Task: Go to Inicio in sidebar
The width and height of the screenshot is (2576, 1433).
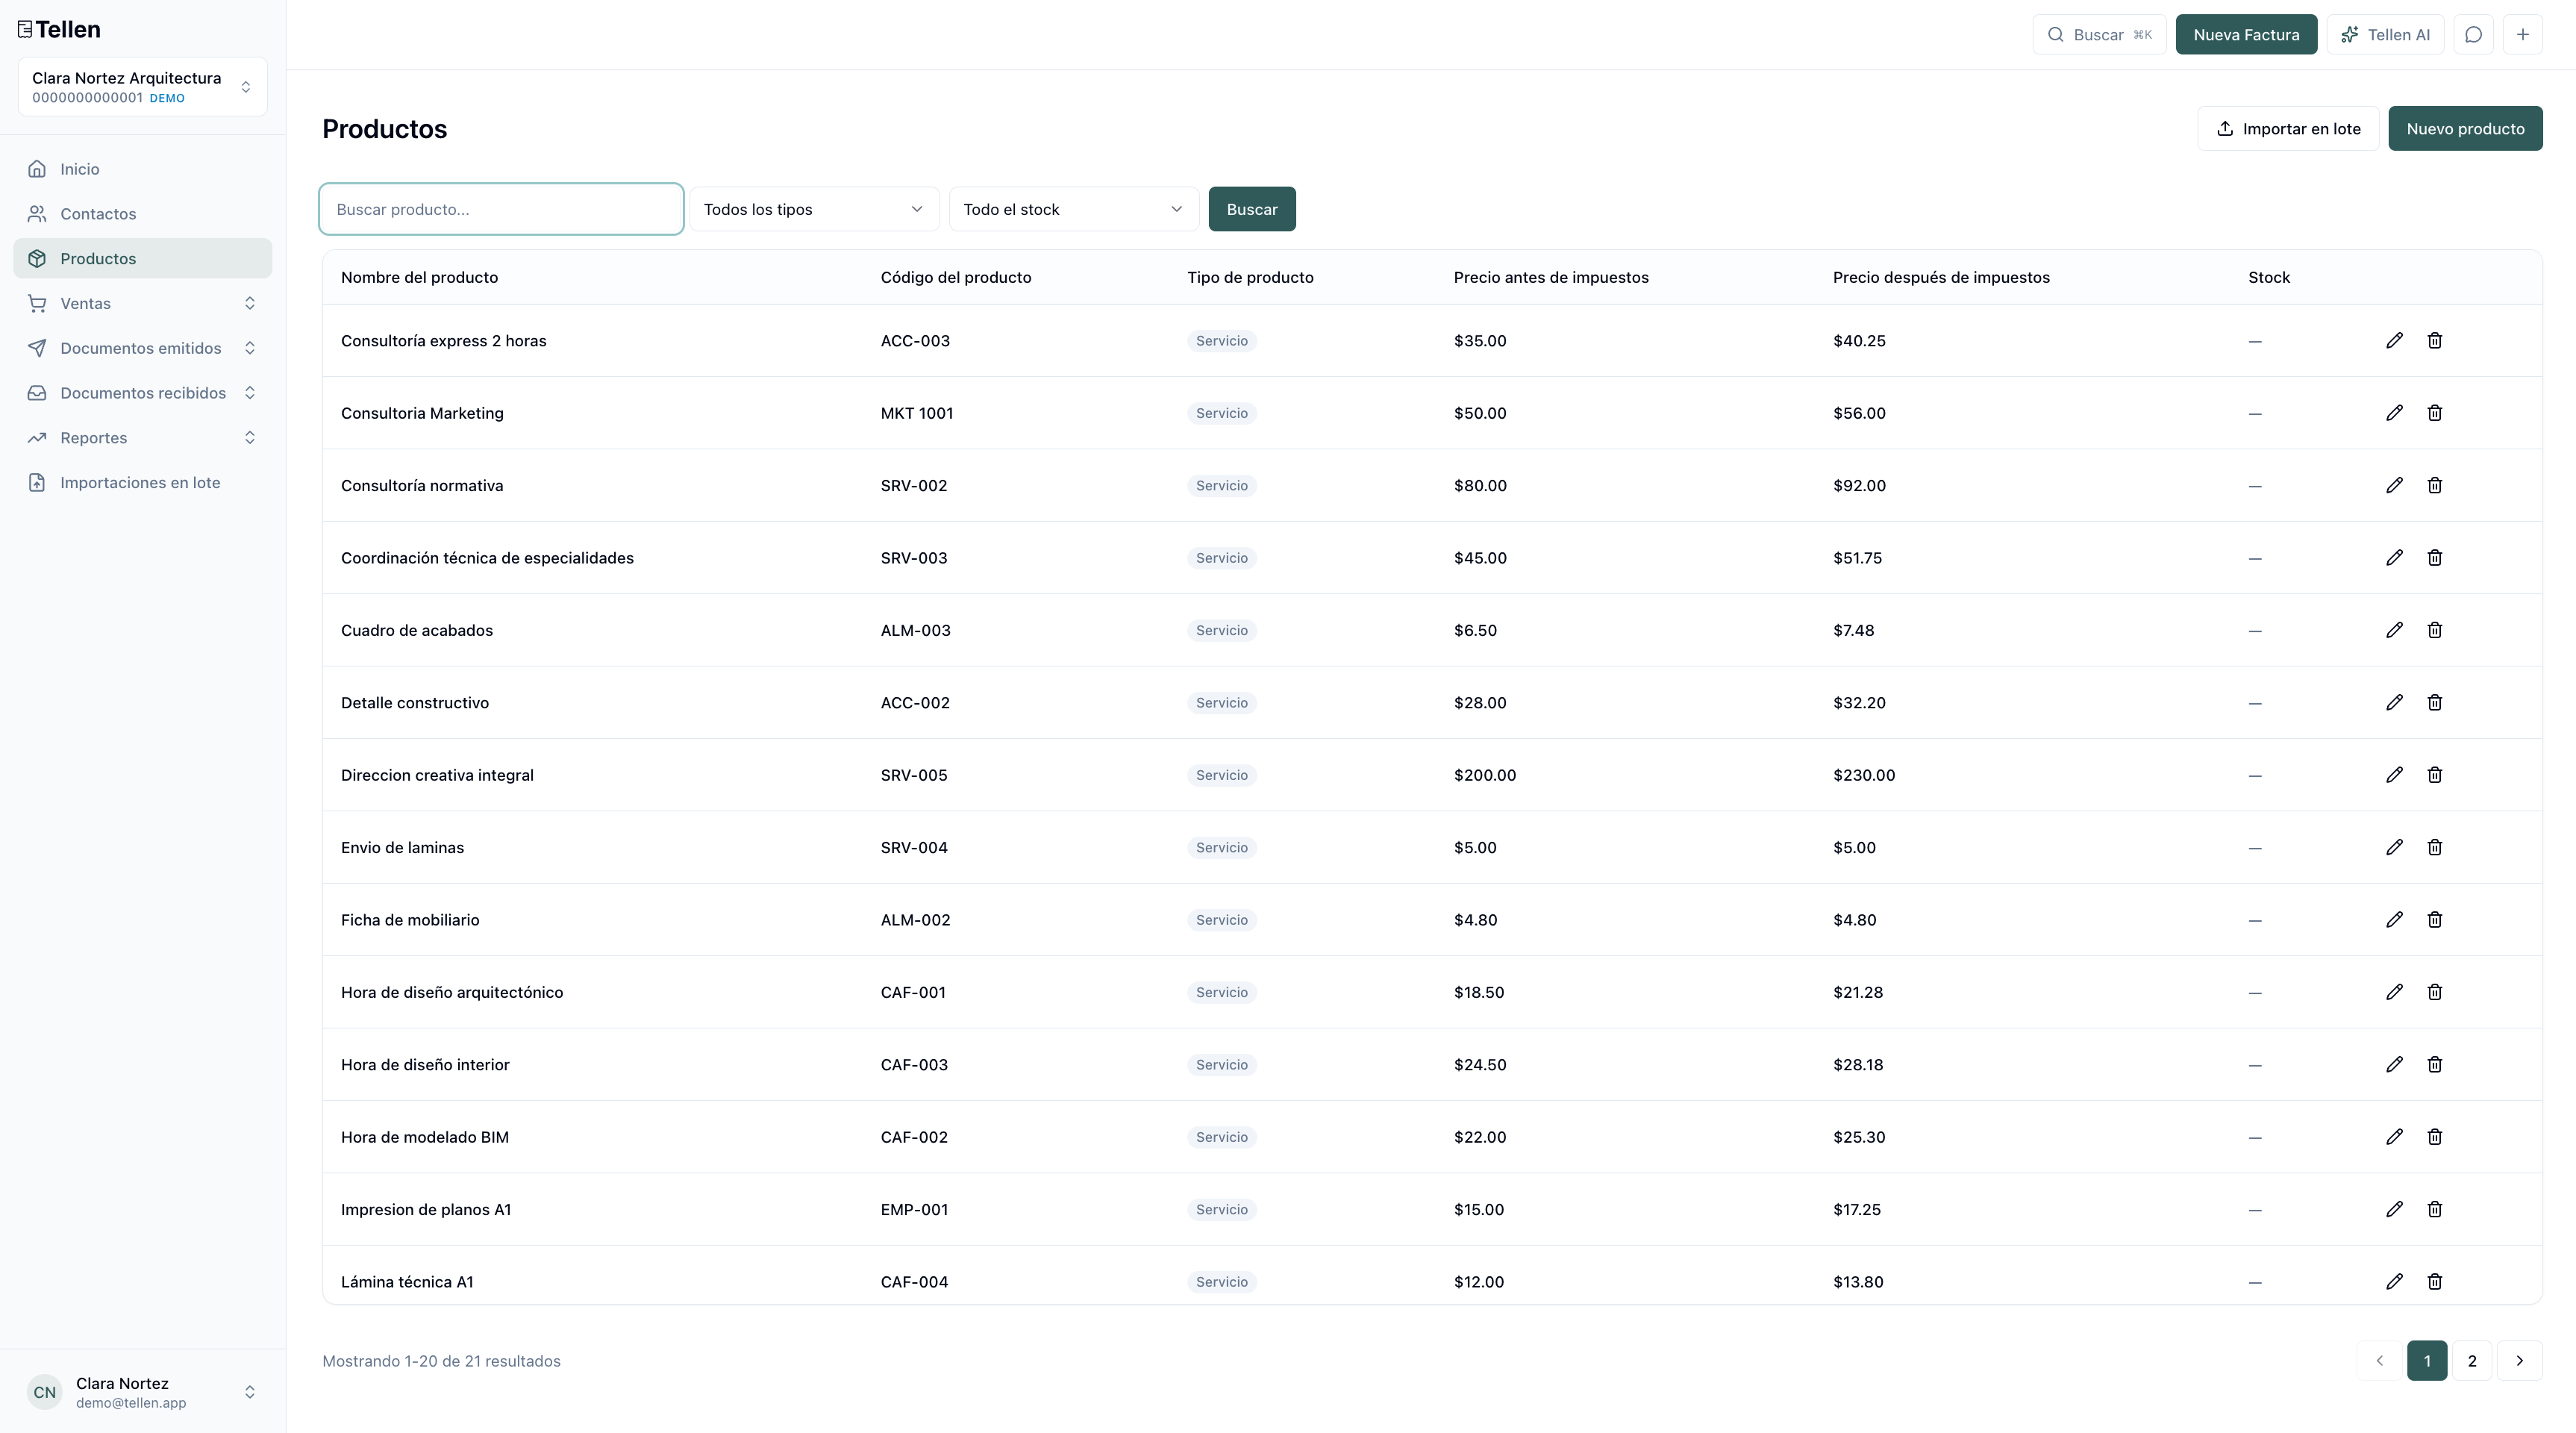Action: (143, 169)
